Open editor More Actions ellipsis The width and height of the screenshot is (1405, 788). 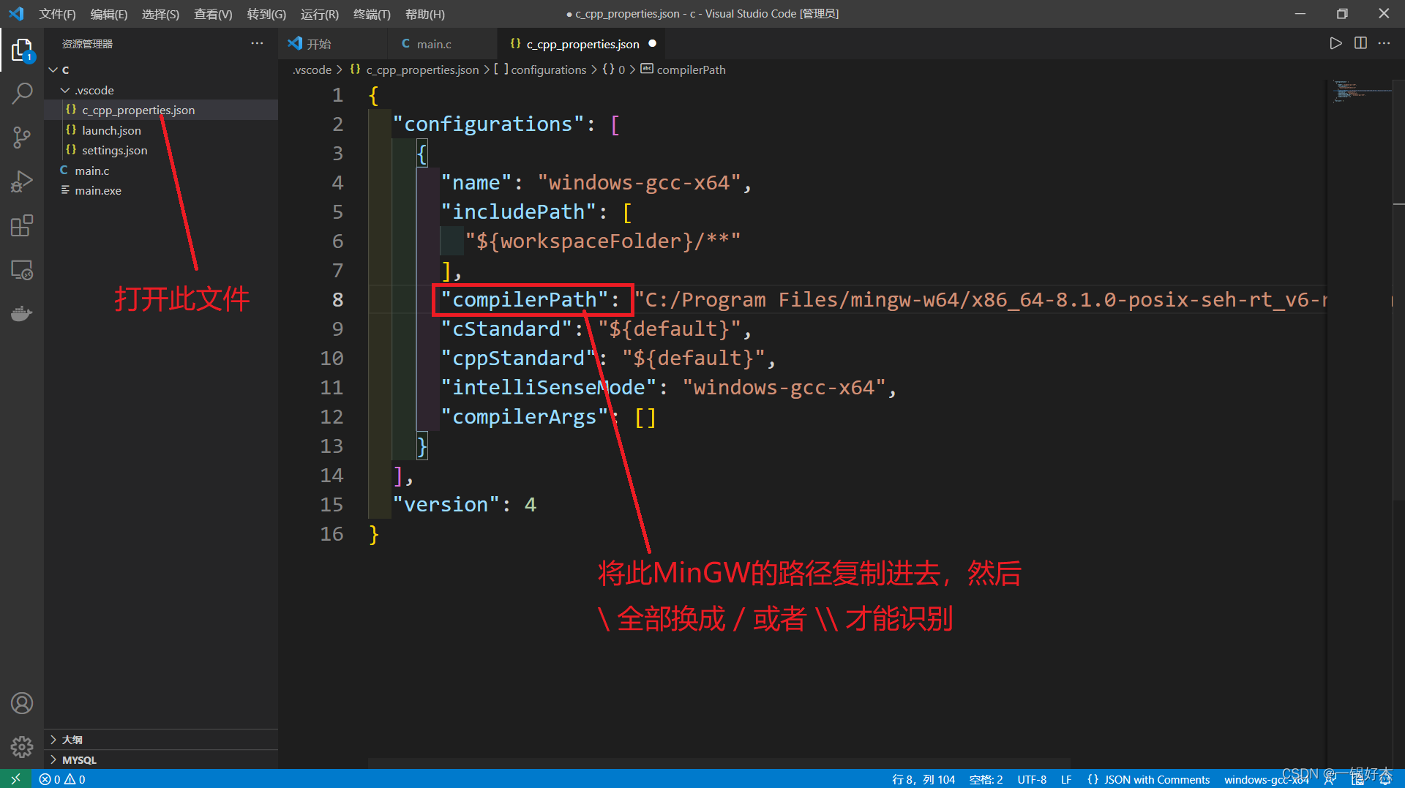click(1384, 44)
